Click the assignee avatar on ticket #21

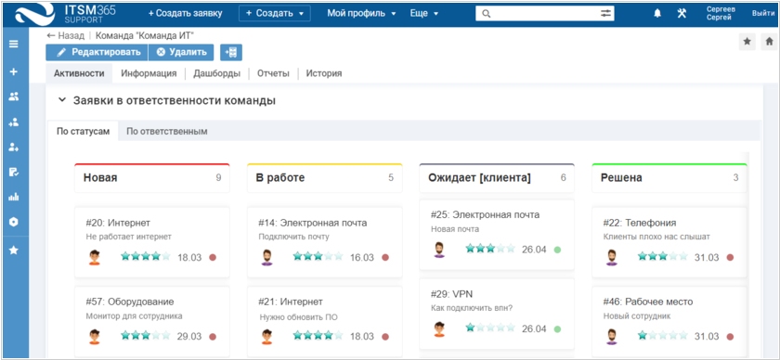[267, 337]
